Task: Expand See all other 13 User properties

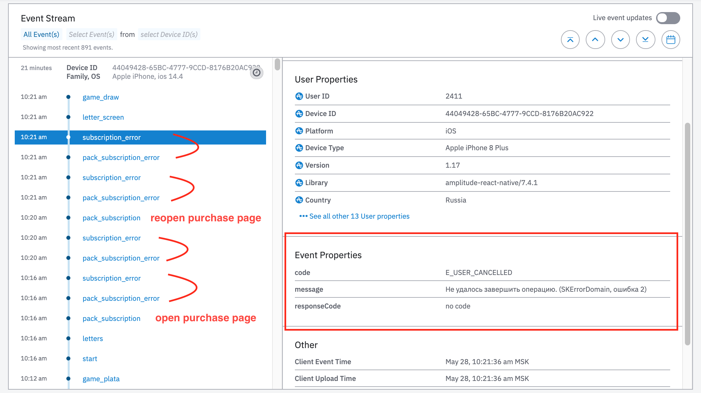Action: point(359,216)
